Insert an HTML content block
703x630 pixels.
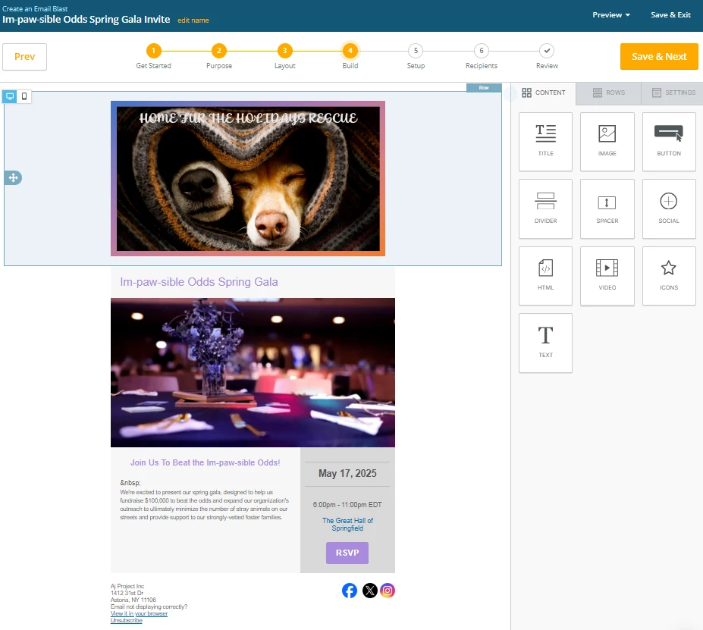coord(545,275)
